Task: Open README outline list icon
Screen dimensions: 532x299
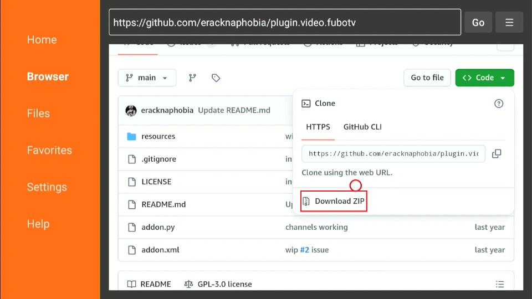Action: [x=499, y=284]
